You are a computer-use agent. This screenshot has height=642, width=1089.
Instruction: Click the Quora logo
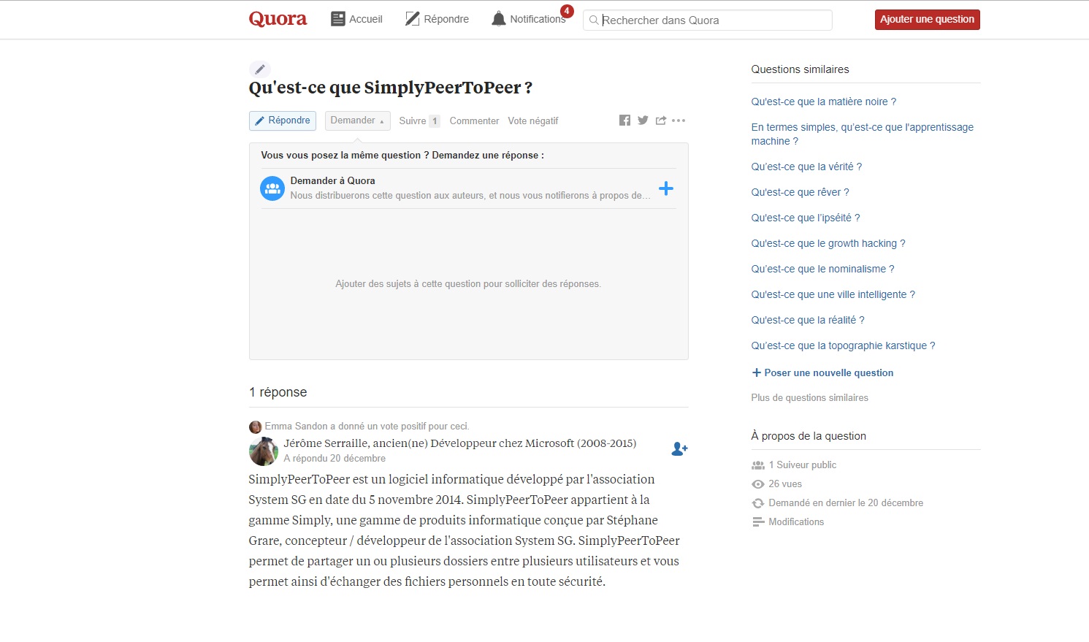click(278, 19)
